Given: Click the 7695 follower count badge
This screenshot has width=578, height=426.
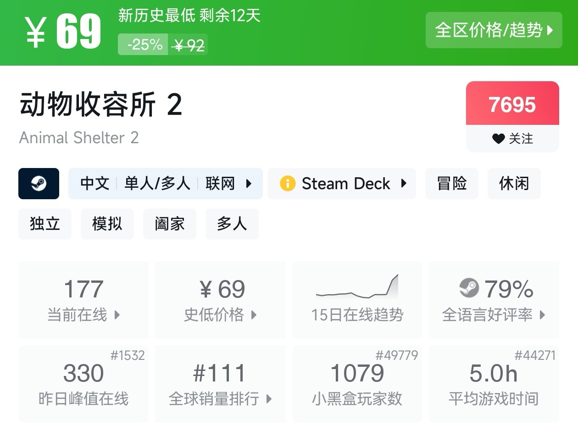Looking at the screenshot, I should 512,104.
